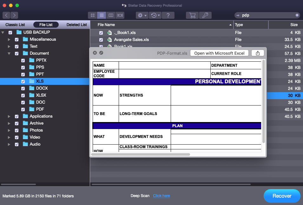The height and width of the screenshot is (205, 303).
Task: Toggle the Document folder checkbox
Action: click(x=16, y=53)
